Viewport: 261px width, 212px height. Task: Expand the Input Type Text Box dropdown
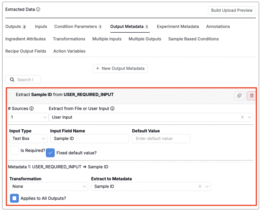(28, 139)
